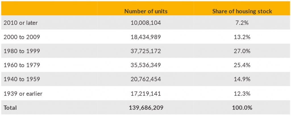Screen dimensions: 291x116
Task: Click the "Number of units" column header
Action: pos(146,11)
